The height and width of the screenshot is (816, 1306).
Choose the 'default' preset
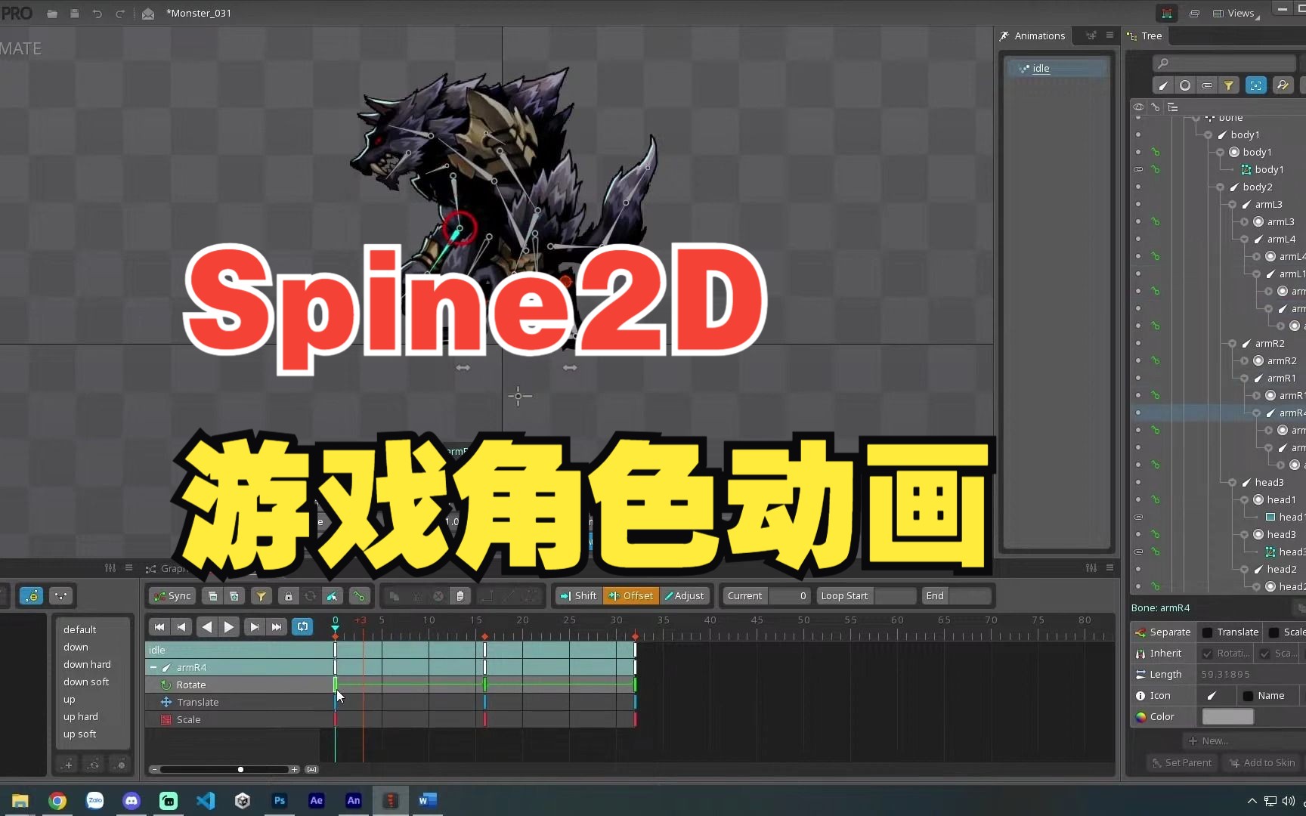pyautogui.click(x=79, y=630)
